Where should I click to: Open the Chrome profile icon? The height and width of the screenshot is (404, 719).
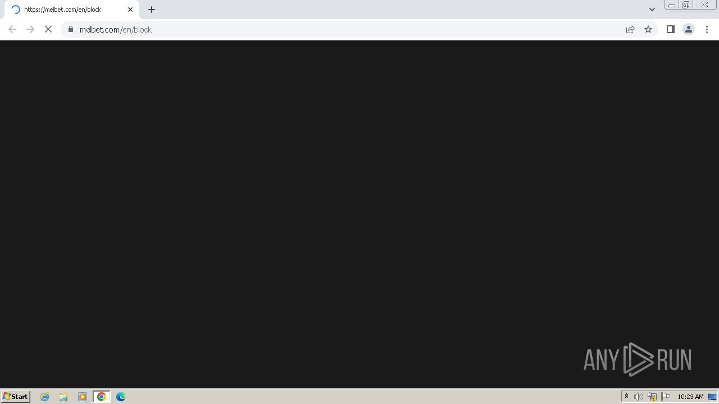[689, 29]
